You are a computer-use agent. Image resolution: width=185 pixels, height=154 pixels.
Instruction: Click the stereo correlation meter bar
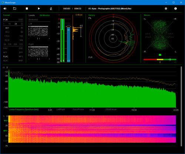(x=160, y=59)
